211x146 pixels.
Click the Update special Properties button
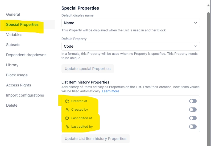click(88, 69)
